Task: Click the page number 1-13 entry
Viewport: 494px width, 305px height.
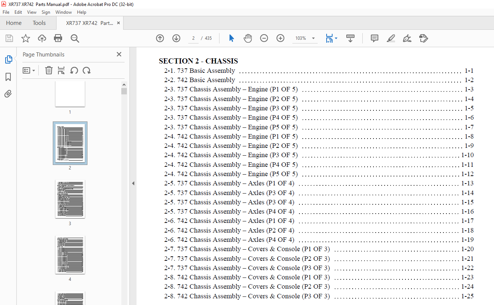Action: (468, 183)
